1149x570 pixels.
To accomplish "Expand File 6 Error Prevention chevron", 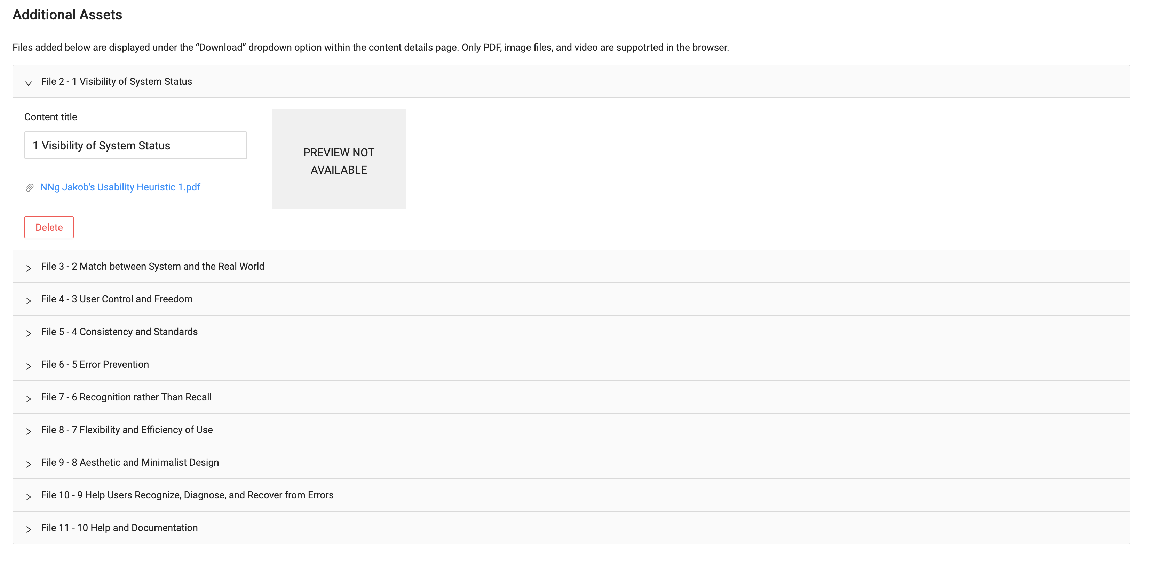I will (29, 366).
